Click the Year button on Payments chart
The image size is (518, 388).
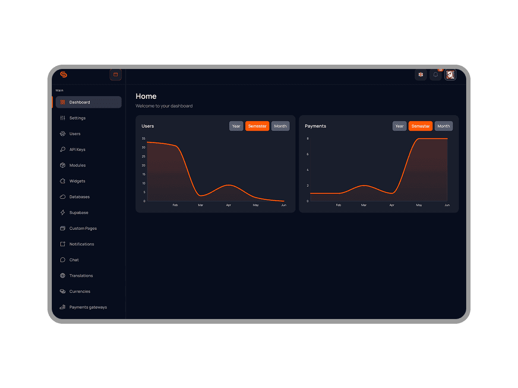click(x=399, y=126)
